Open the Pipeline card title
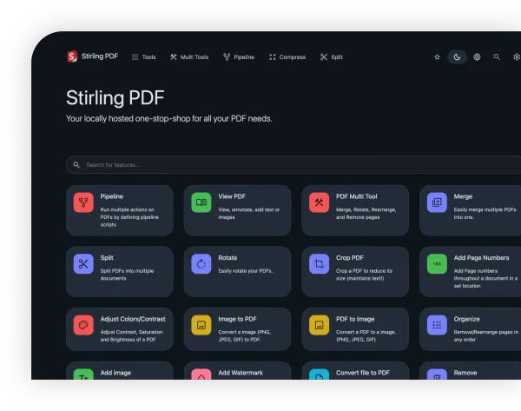Screen dimensions: 521x411 point(112,196)
